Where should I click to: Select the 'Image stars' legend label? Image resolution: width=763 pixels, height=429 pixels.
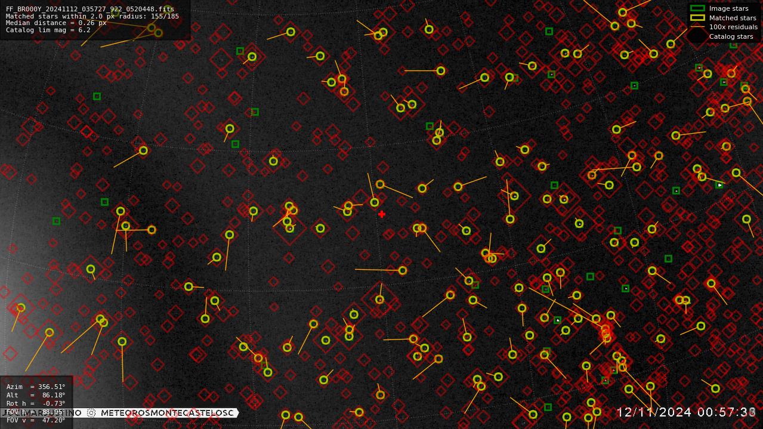click(728, 8)
